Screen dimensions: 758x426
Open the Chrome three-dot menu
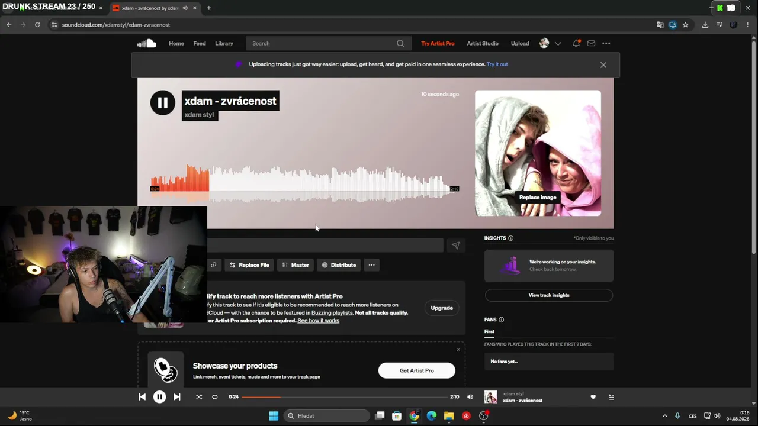tap(747, 25)
